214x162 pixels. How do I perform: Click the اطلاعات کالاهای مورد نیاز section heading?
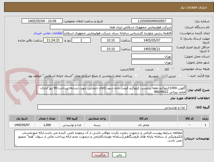point(190,98)
